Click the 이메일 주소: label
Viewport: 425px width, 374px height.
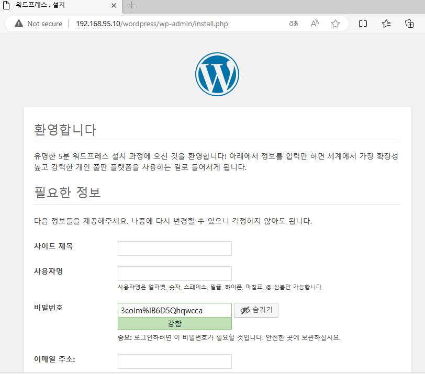pyautogui.click(x=54, y=359)
